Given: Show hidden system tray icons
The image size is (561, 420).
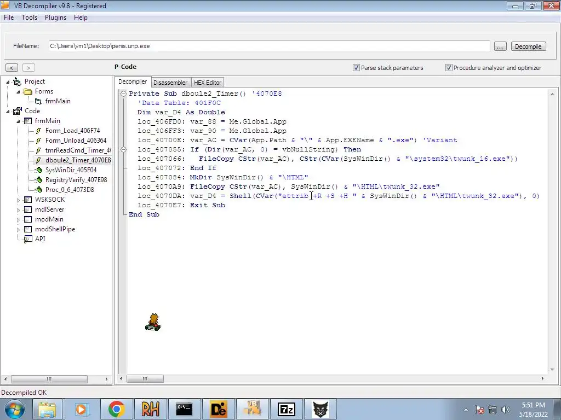Looking at the screenshot, I should pyautogui.click(x=466, y=410).
